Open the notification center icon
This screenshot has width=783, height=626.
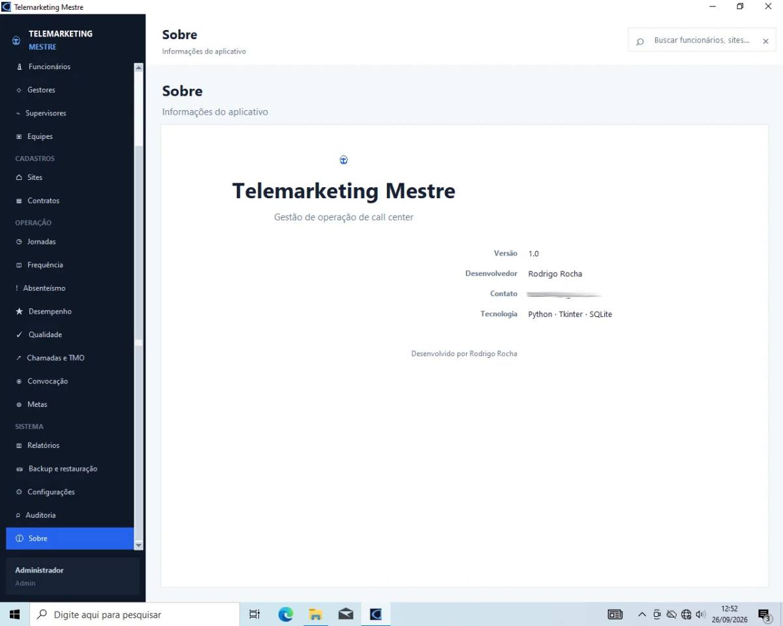coord(764,614)
